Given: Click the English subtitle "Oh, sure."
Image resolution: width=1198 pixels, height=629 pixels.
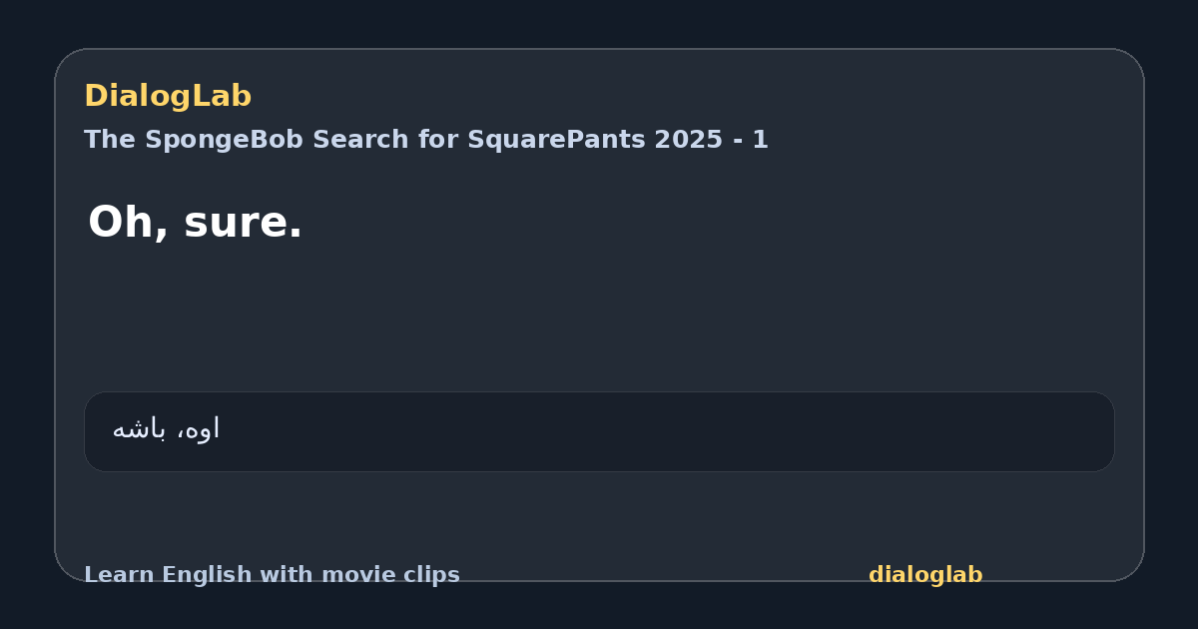Looking at the screenshot, I should pyautogui.click(x=196, y=222).
